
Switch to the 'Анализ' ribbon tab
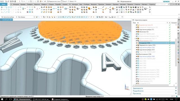click(65, 4)
